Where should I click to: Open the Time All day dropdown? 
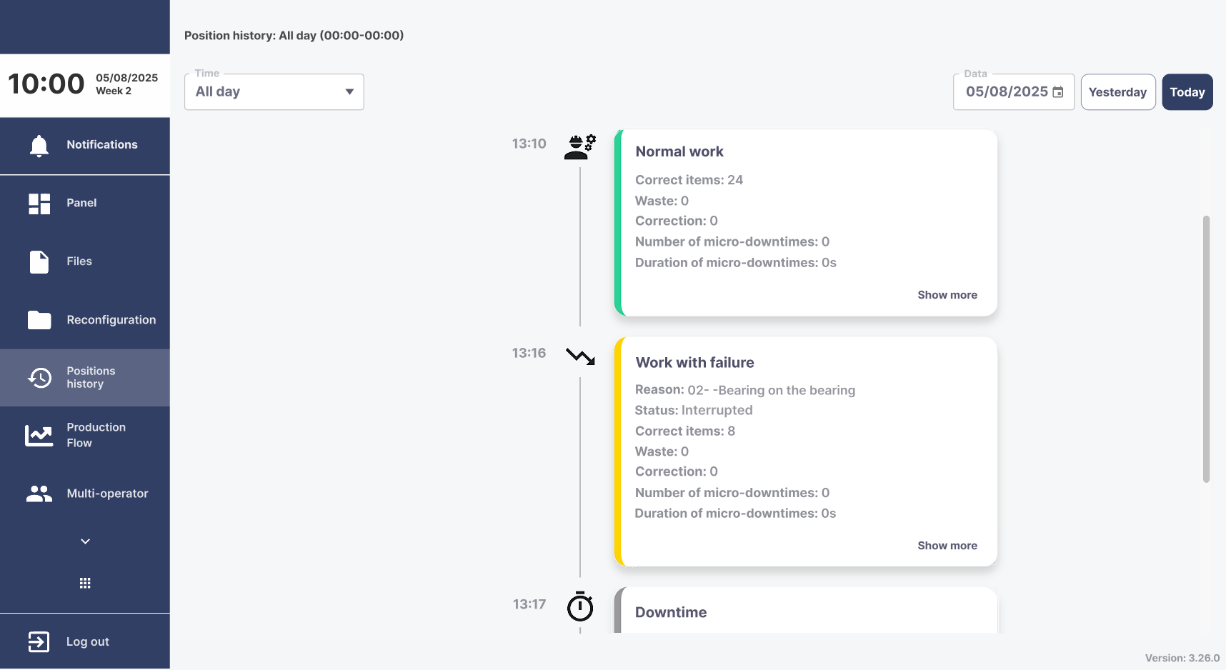274,92
